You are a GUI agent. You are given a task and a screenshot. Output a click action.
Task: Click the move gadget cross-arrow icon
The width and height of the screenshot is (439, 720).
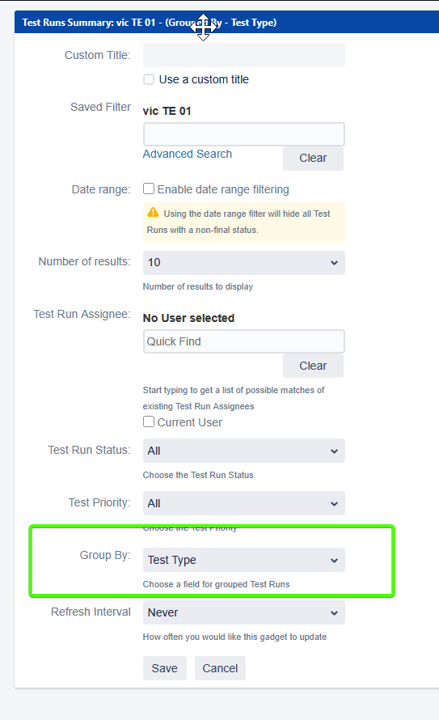click(203, 27)
